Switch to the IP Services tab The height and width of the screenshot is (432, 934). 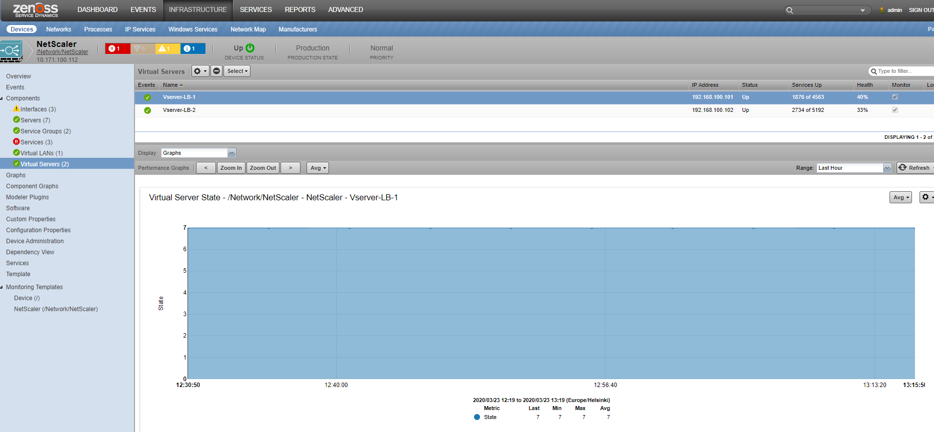(140, 29)
